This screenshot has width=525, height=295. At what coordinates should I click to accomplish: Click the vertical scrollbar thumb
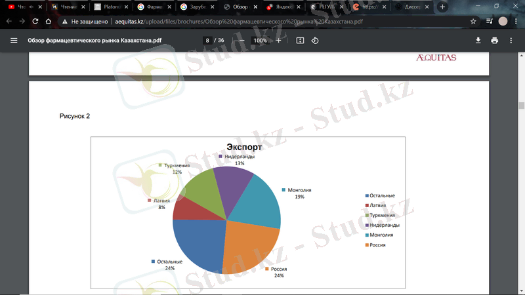pos(521,105)
